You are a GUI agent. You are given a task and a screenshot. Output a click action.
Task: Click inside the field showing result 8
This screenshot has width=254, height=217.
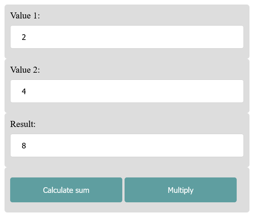pos(127,145)
